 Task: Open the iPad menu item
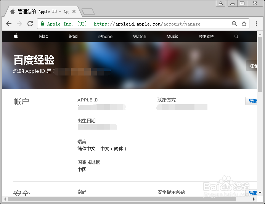[x=73, y=36]
